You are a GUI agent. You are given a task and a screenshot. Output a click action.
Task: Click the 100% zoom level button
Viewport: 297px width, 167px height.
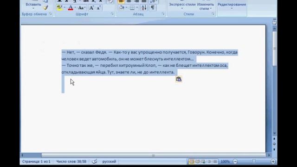225,161
